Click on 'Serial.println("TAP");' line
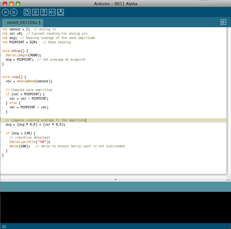Screen dimensions: 231x229 click(x=30, y=142)
